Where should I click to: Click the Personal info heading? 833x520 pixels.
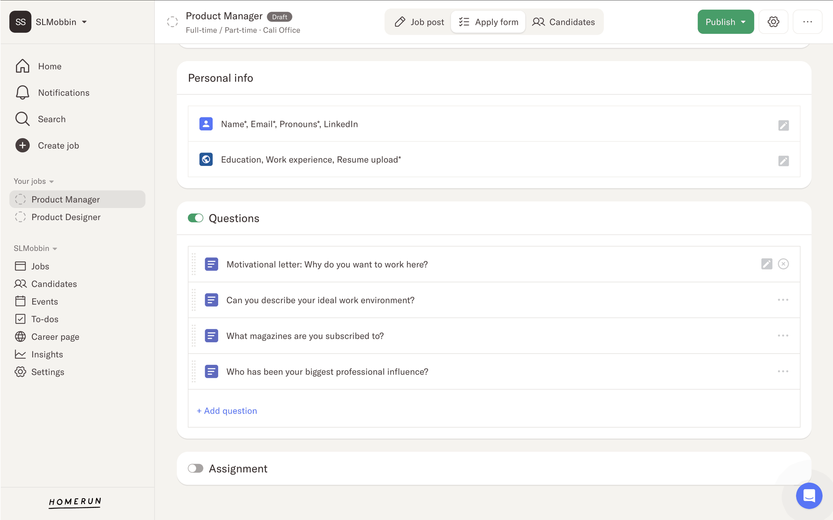click(220, 78)
